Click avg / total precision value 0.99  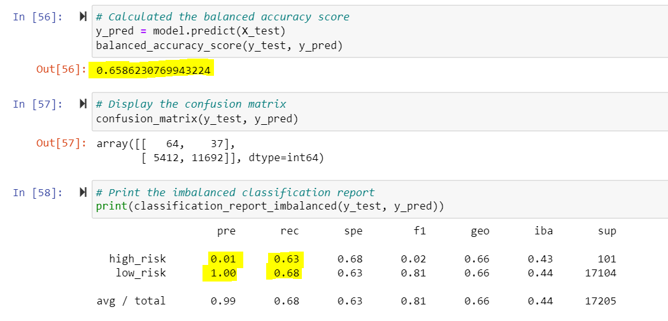click(224, 301)
